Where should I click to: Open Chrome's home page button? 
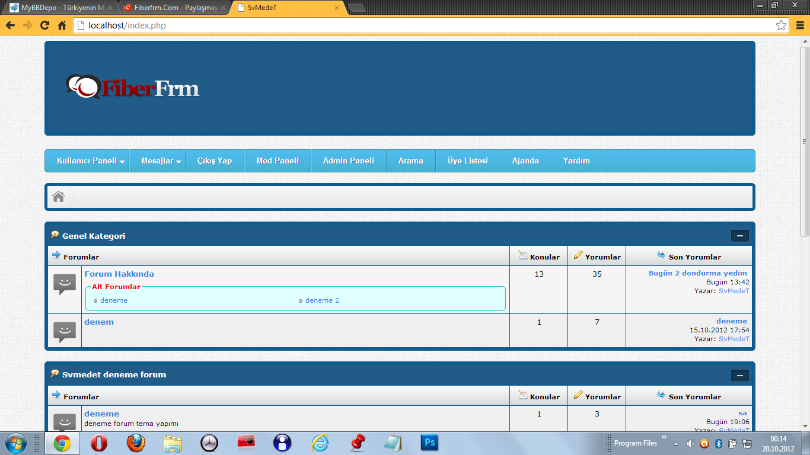tap(62, 25)
